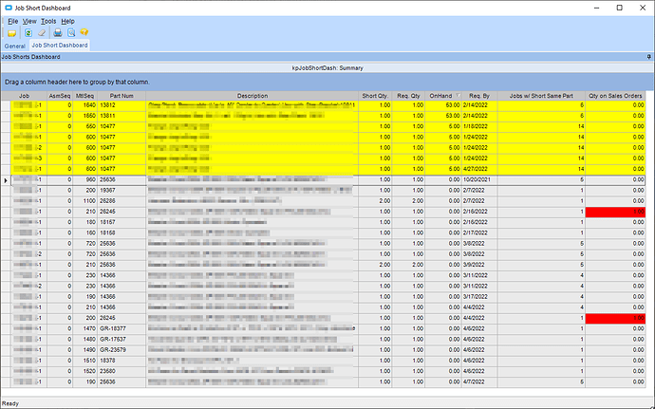Click MtlSeq value 1620
The image size is (655, 409).
[x=85, y=371]
